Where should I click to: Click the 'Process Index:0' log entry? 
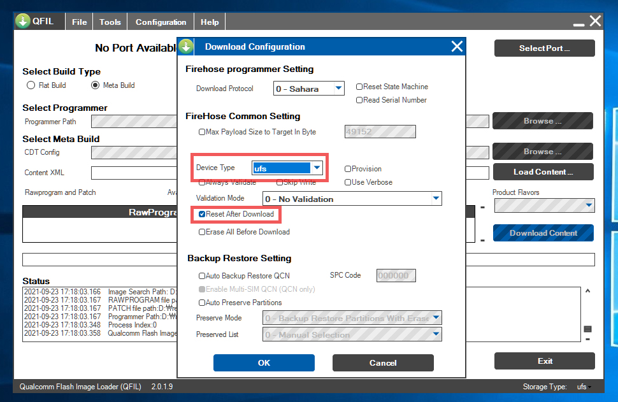[133, 325]
